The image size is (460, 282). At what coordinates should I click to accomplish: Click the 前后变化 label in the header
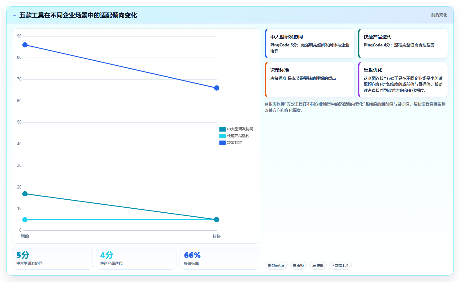(x=439, y=15)
